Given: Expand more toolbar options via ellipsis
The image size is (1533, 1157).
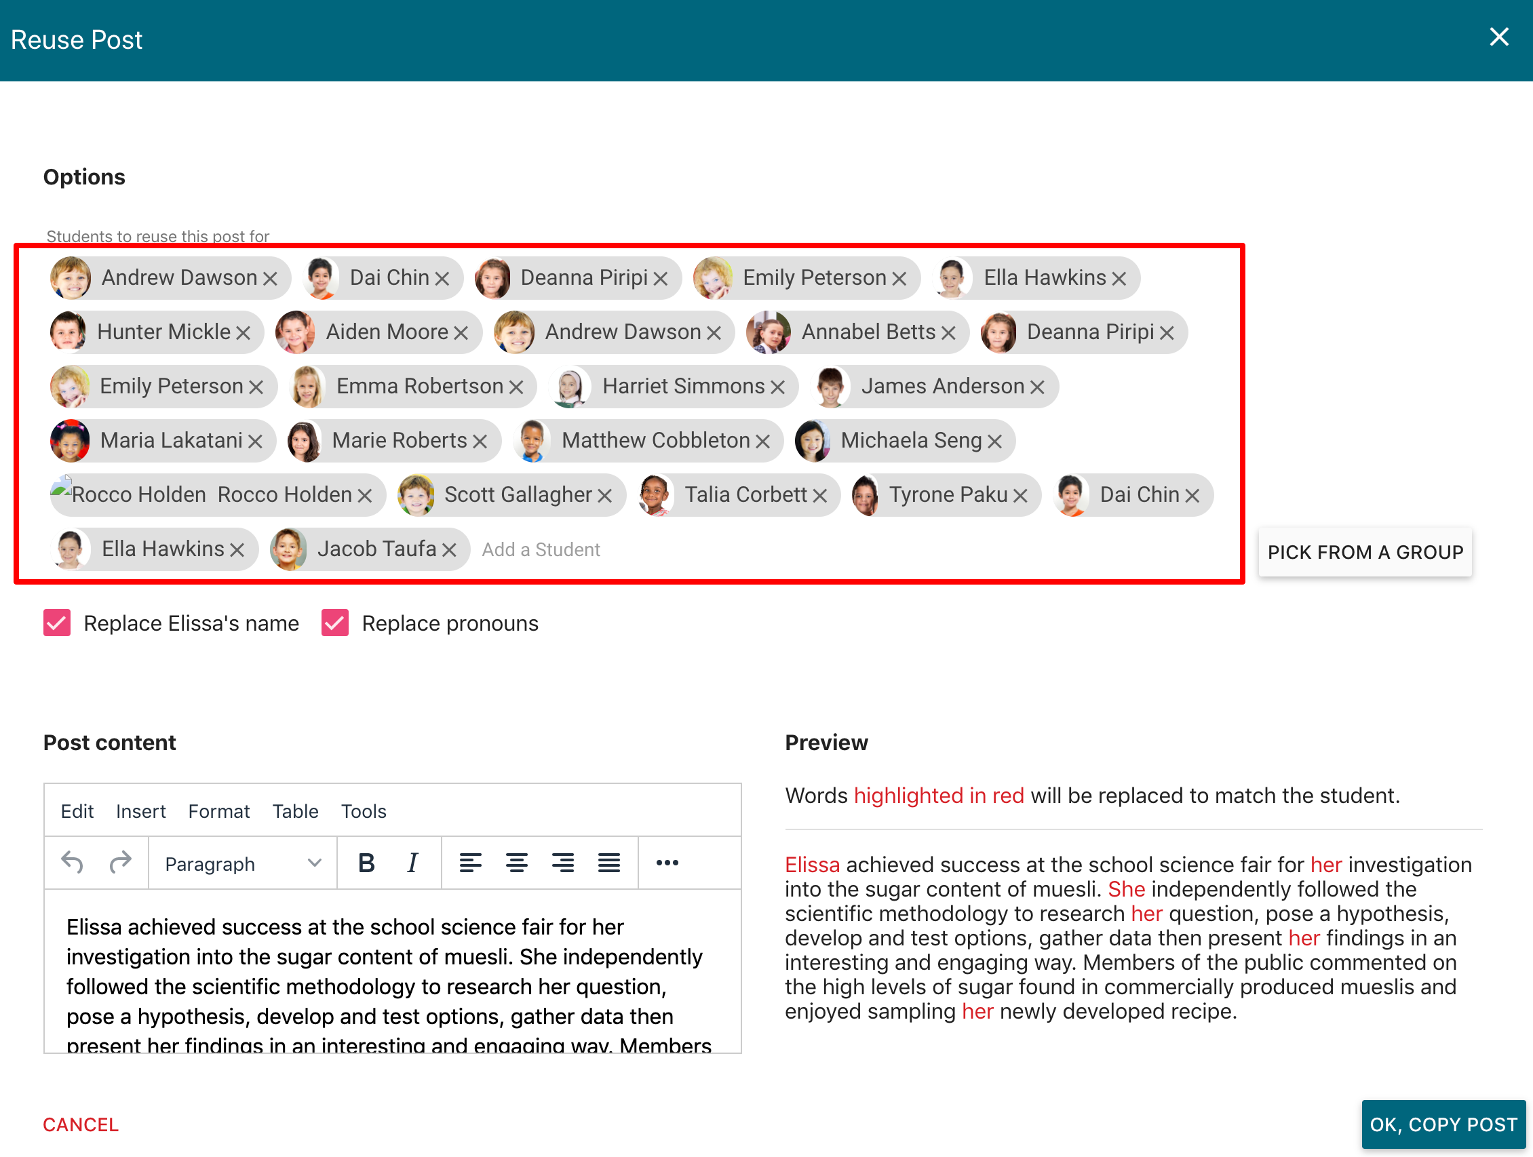Looking at the screenshot, I should 667,863.
